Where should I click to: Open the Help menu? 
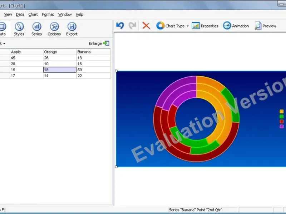tap(79, 14)
